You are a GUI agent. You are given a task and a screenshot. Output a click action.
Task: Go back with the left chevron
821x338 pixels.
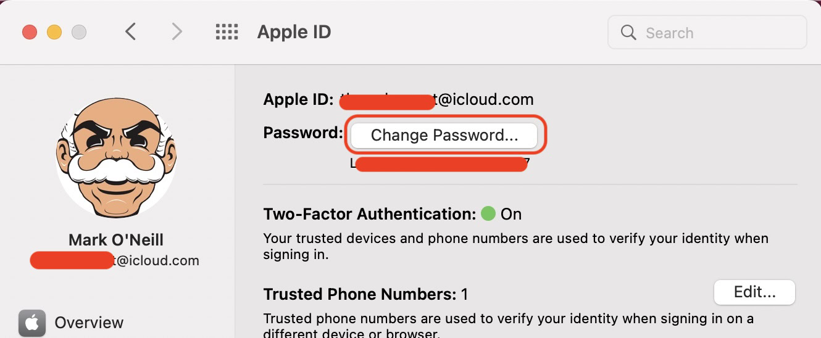click(130, 32)
